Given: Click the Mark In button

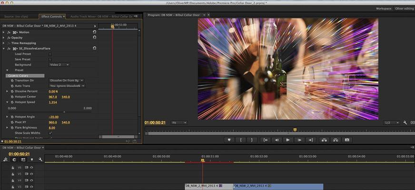Looking at the screenshot, I should (241, 140).
